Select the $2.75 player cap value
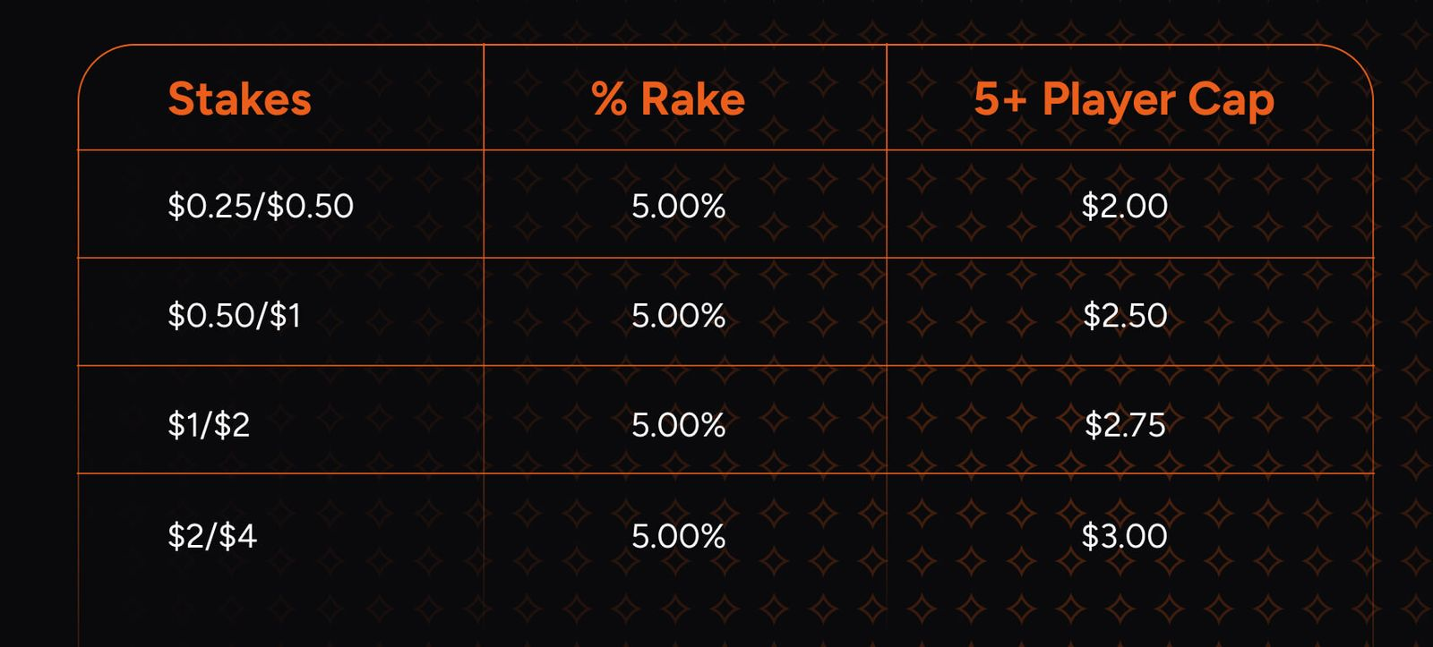Screen dimensions: 1433x647 pyautogui.click(x=1125, y=424)
